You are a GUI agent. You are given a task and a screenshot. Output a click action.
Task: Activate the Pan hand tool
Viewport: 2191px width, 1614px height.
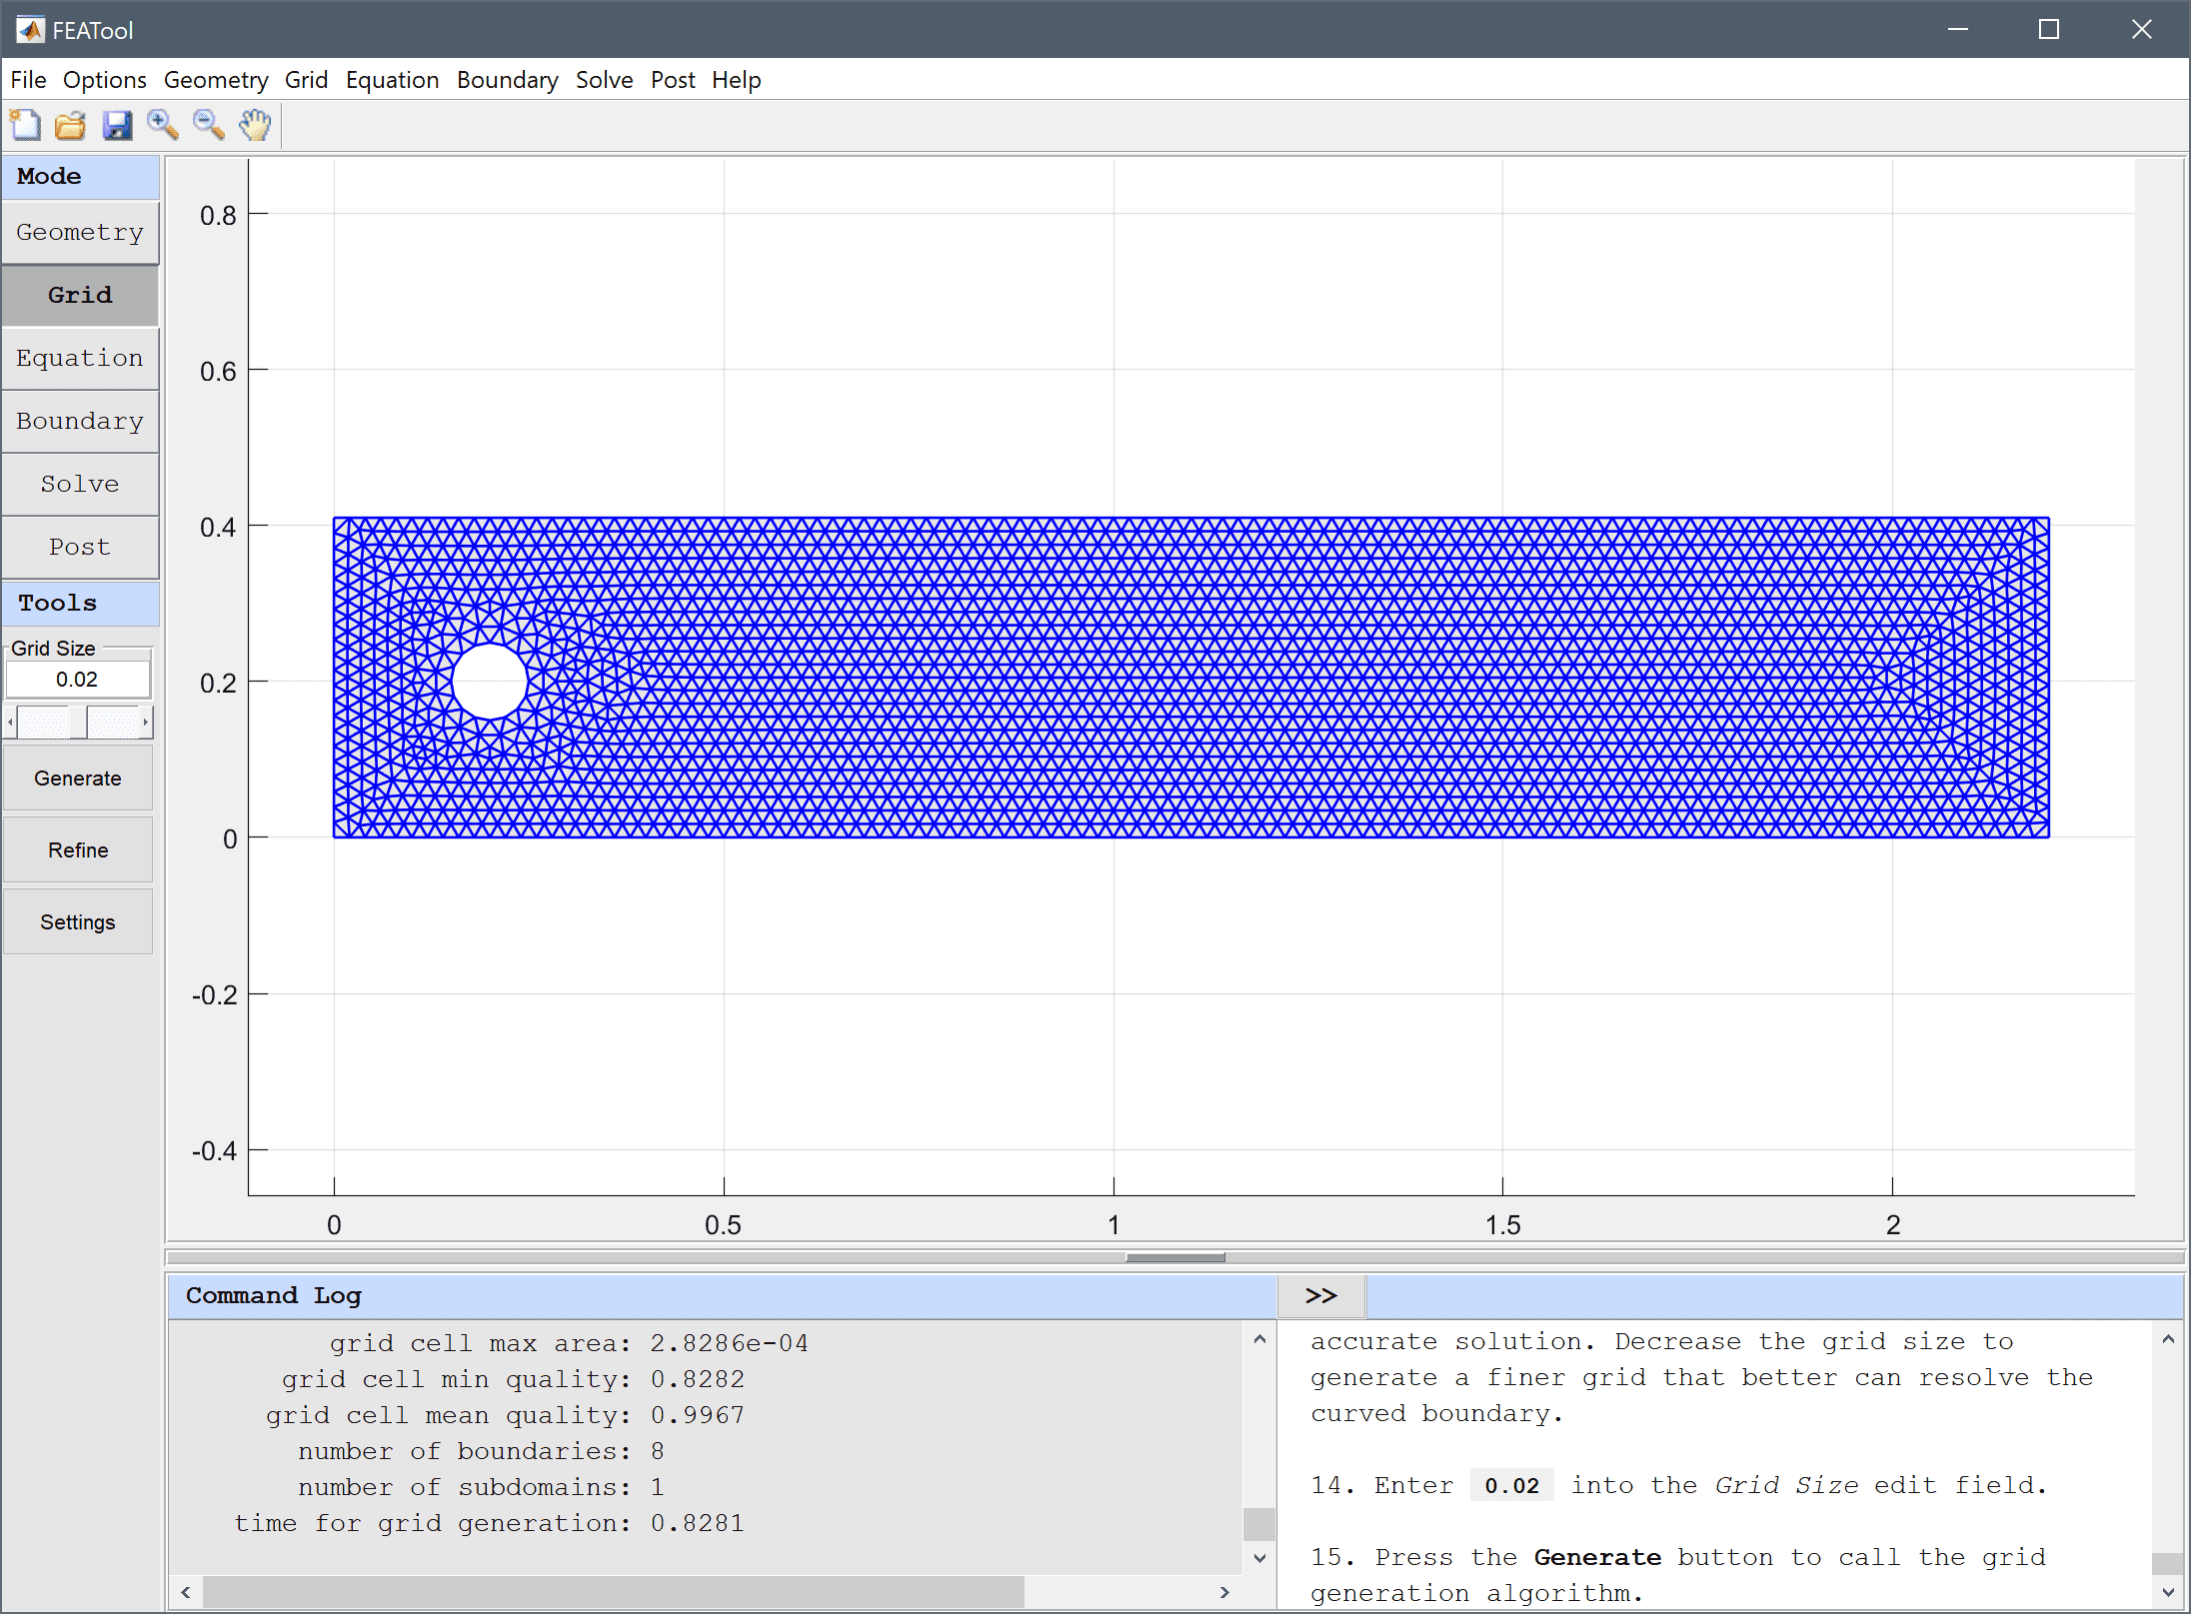(255, 125)
